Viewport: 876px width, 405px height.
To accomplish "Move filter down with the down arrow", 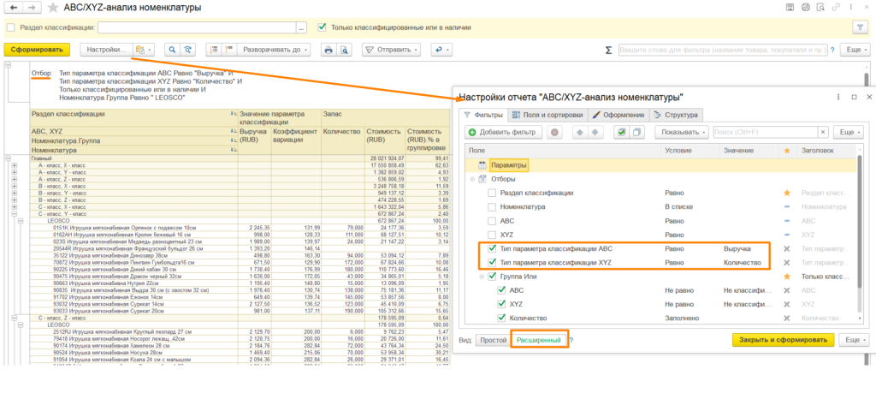I will click(x=595, y=132).
